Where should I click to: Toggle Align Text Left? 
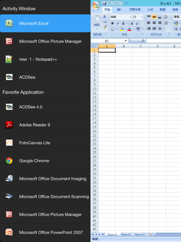pos(149,23)
